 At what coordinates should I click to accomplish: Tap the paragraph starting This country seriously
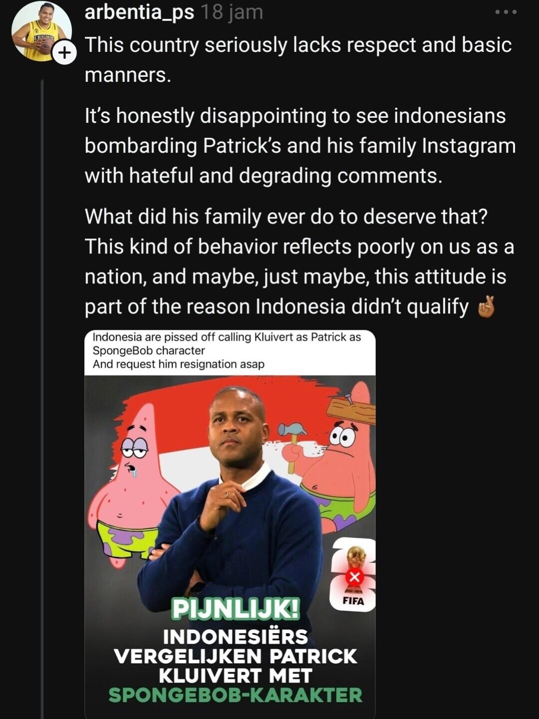298,60
